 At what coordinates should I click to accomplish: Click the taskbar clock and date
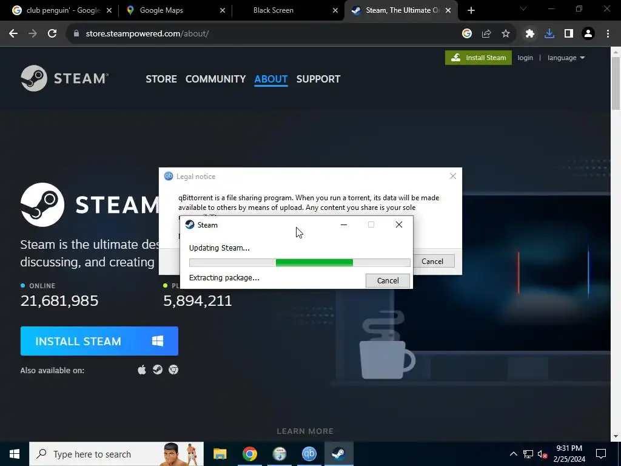pyautogui.click(x=569, y=454)
